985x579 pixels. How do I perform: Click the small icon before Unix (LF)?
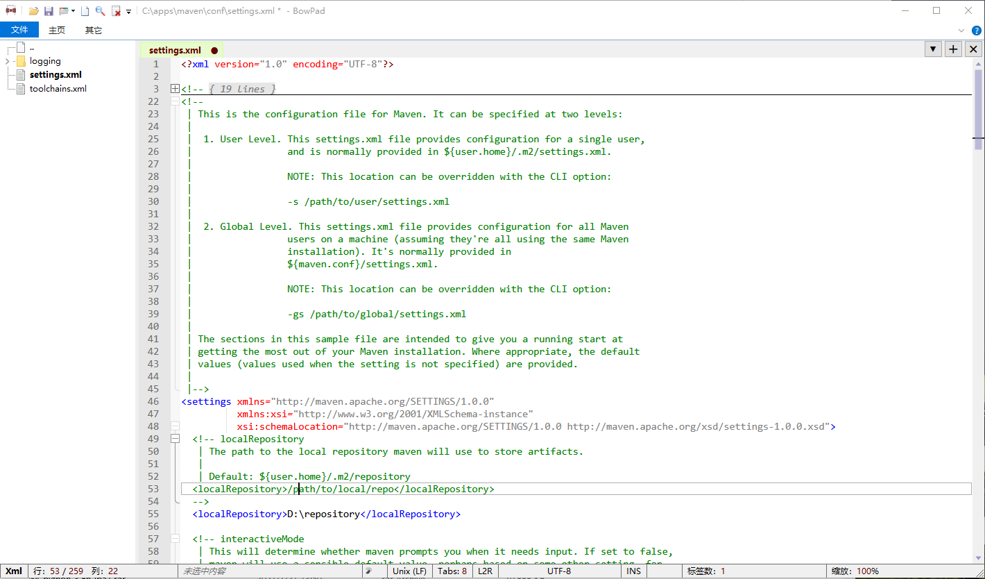[x=370, y=571]
